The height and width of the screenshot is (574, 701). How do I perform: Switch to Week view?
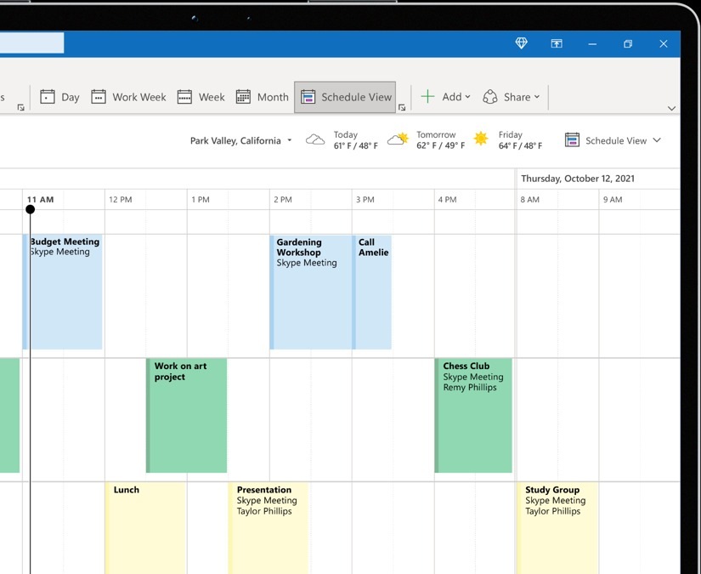(201, 97)
